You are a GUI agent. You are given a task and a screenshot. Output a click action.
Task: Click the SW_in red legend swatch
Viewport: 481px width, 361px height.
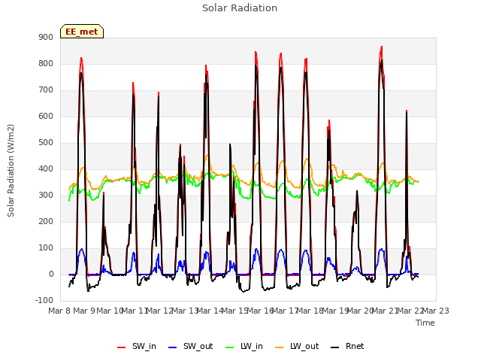[x=122, y=347]
